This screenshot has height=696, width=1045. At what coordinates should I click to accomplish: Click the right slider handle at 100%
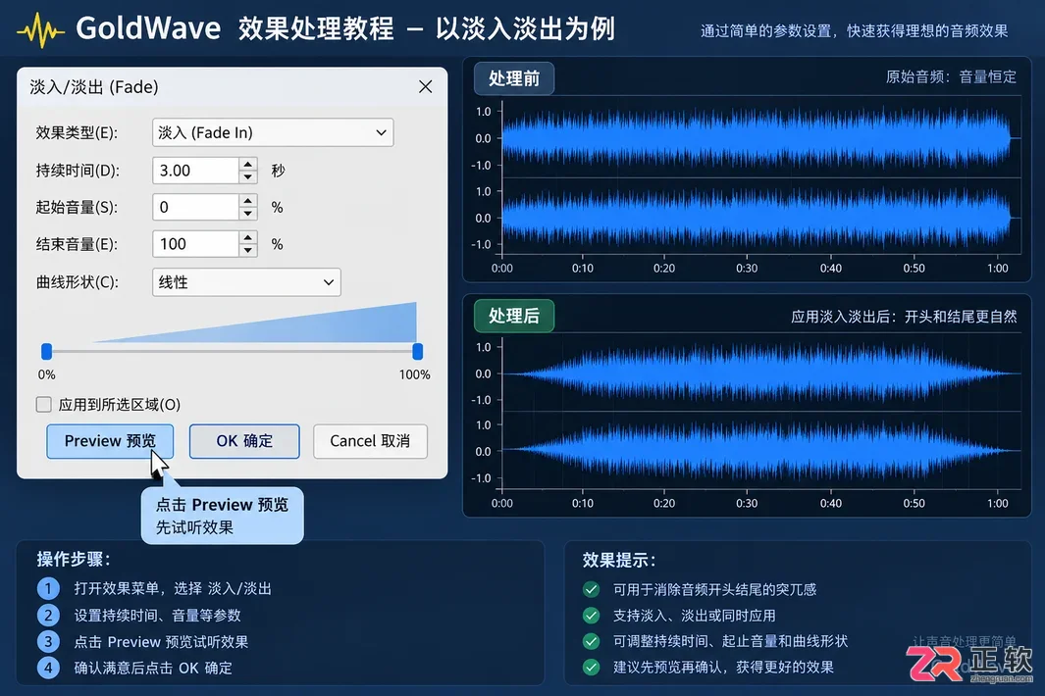coord(417,351)
